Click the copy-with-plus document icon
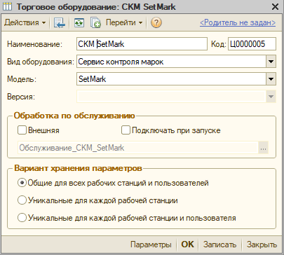 pos(95,23)
